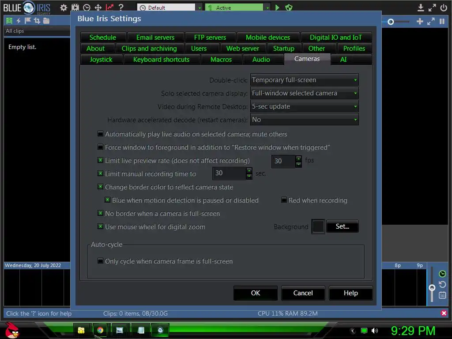Toggle Limit manual recording time checkbox
The height and width of the screenshot is (339, 452).
point(100,173)
